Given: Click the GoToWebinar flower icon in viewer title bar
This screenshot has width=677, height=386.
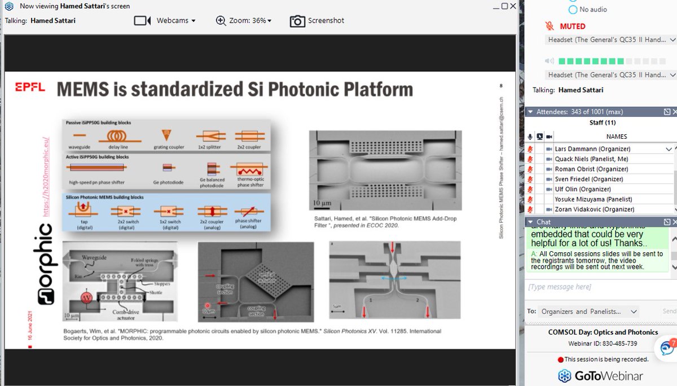Looking at the screenshot, I should click(x=9, y=6).
